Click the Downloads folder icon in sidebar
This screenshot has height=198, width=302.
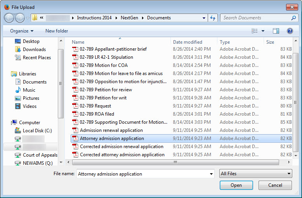coord(18,49)
